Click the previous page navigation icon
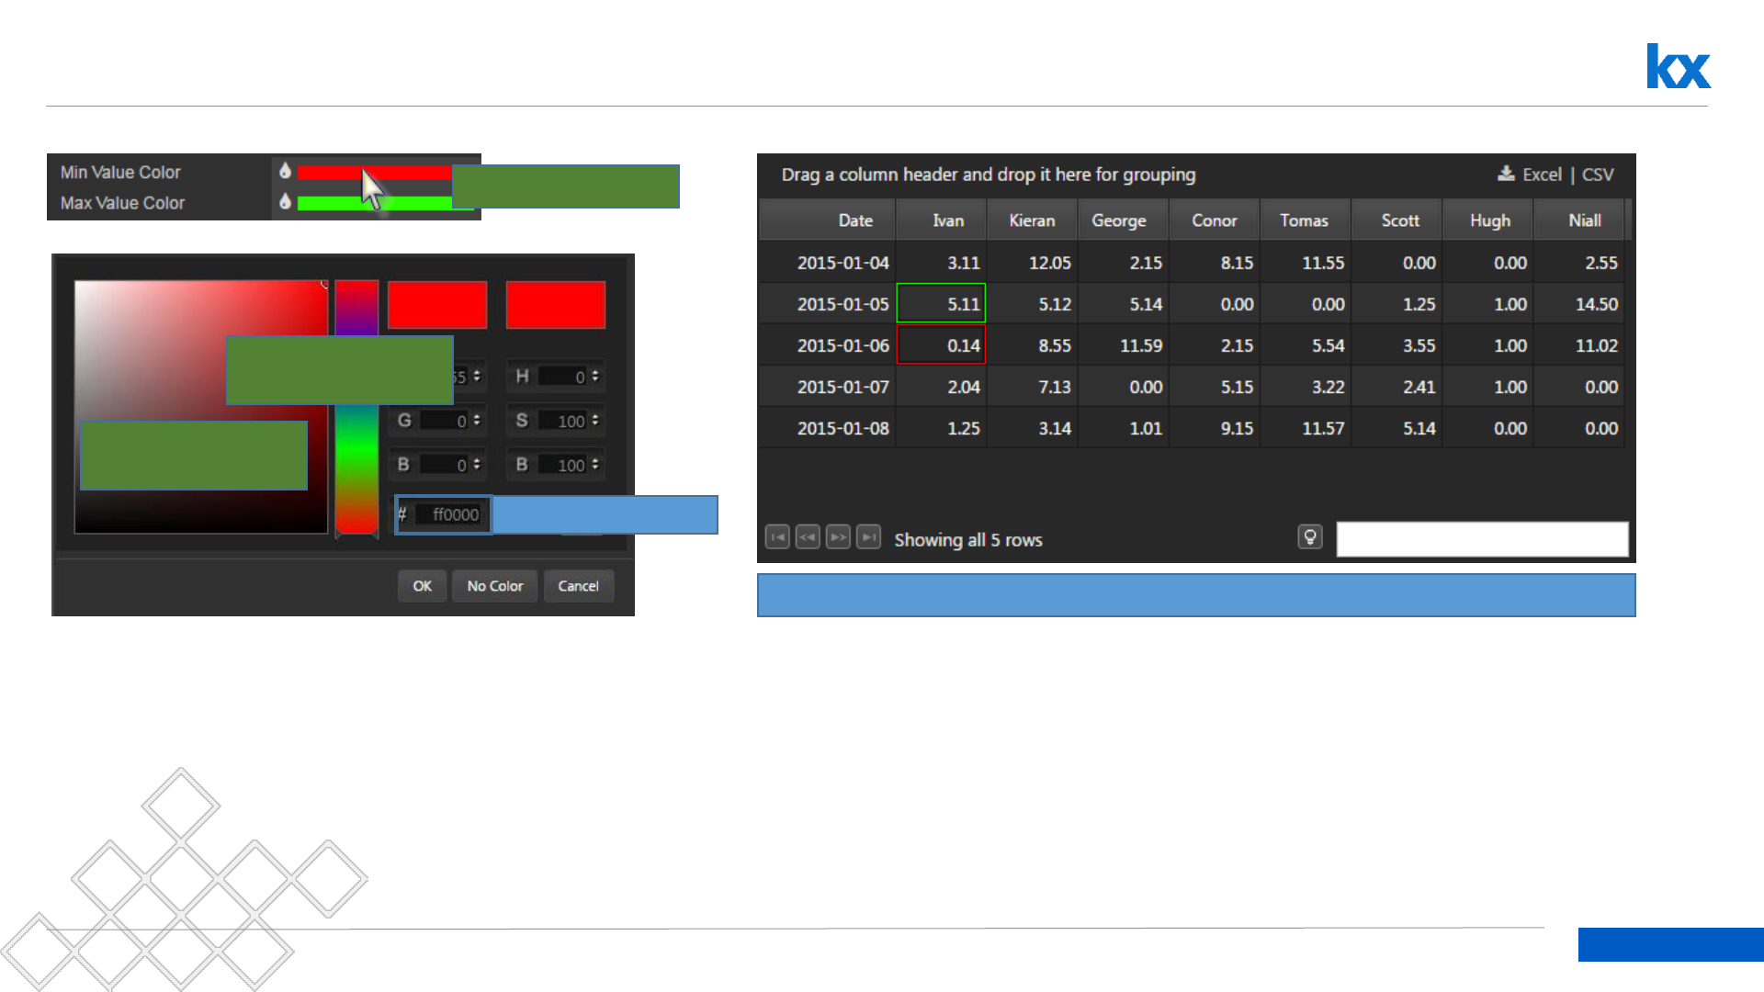The image size is (1764, 992). click(x=808, y=537)
